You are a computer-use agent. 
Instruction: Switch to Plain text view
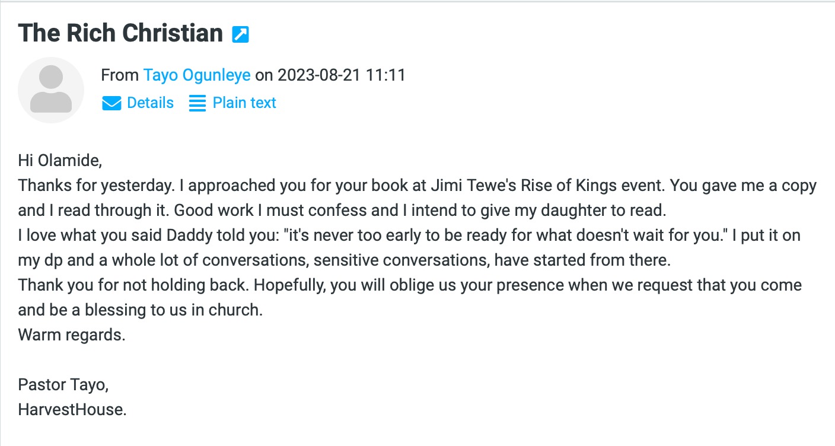point(244,103)
